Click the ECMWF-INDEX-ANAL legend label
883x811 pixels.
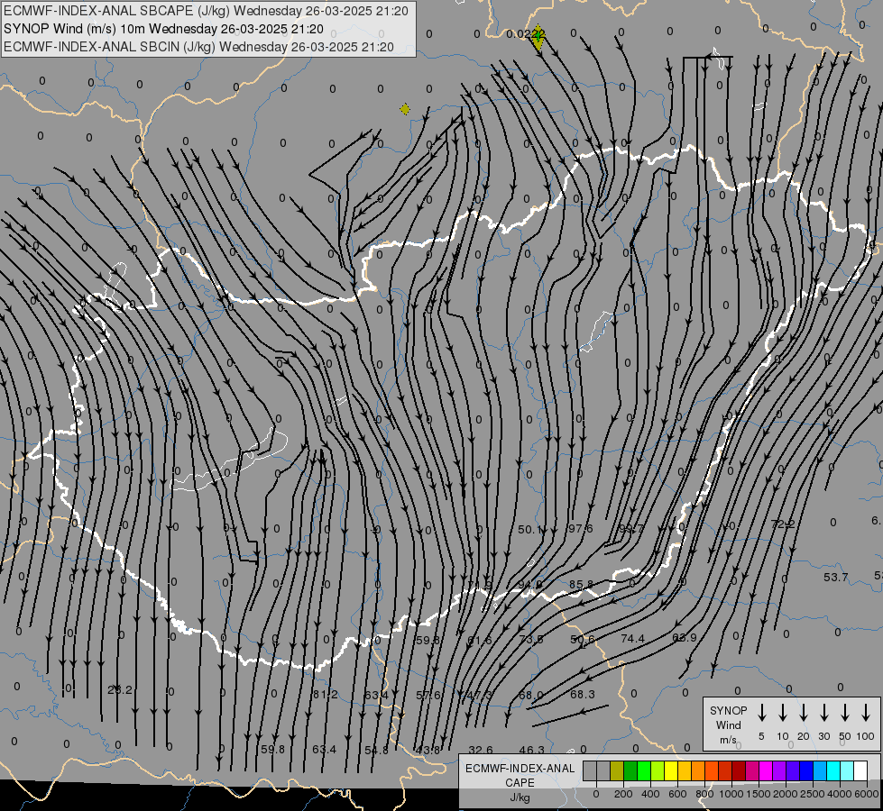click(520, 769)
